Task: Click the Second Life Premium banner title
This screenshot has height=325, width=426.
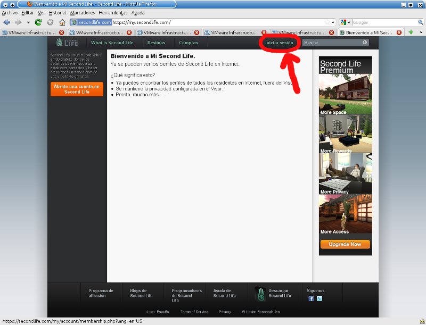Action: point(340,66)
